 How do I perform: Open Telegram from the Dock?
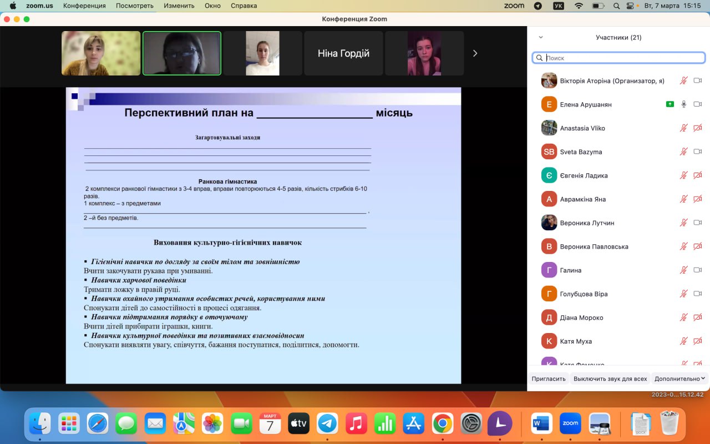click(x=327, y=423)
